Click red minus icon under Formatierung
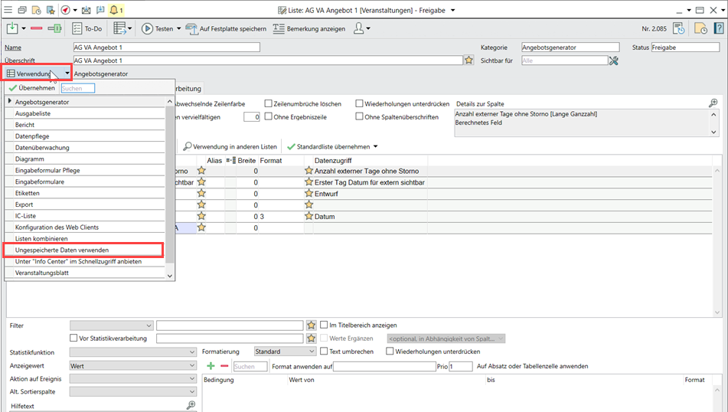728x412 pixels. coord(224,367)
